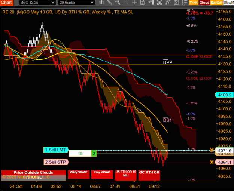Screen dimensions: 234x191
Task: Click the MGC 12-25 instrument field
Action: click(34, 3)
